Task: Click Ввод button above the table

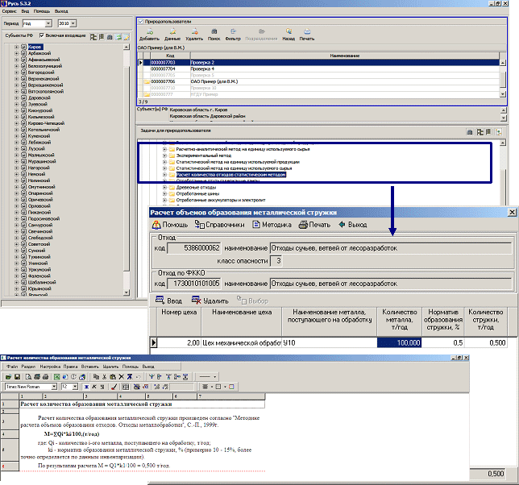Action: click(168, 300)
